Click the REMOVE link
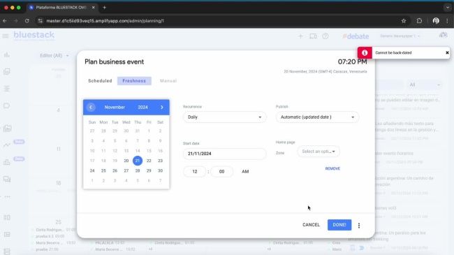This screenshot has width=454, height=255. (332, 168)
